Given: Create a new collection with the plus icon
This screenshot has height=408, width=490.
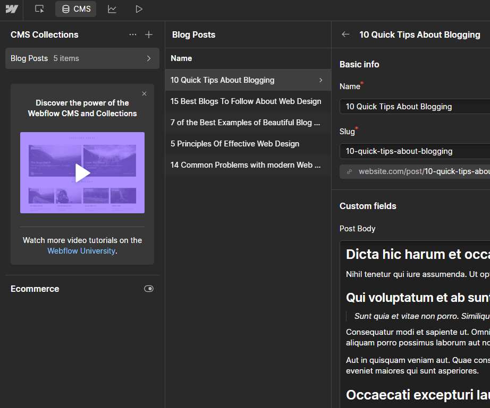Looking at the screenshot, I should (x=149, y=34).
